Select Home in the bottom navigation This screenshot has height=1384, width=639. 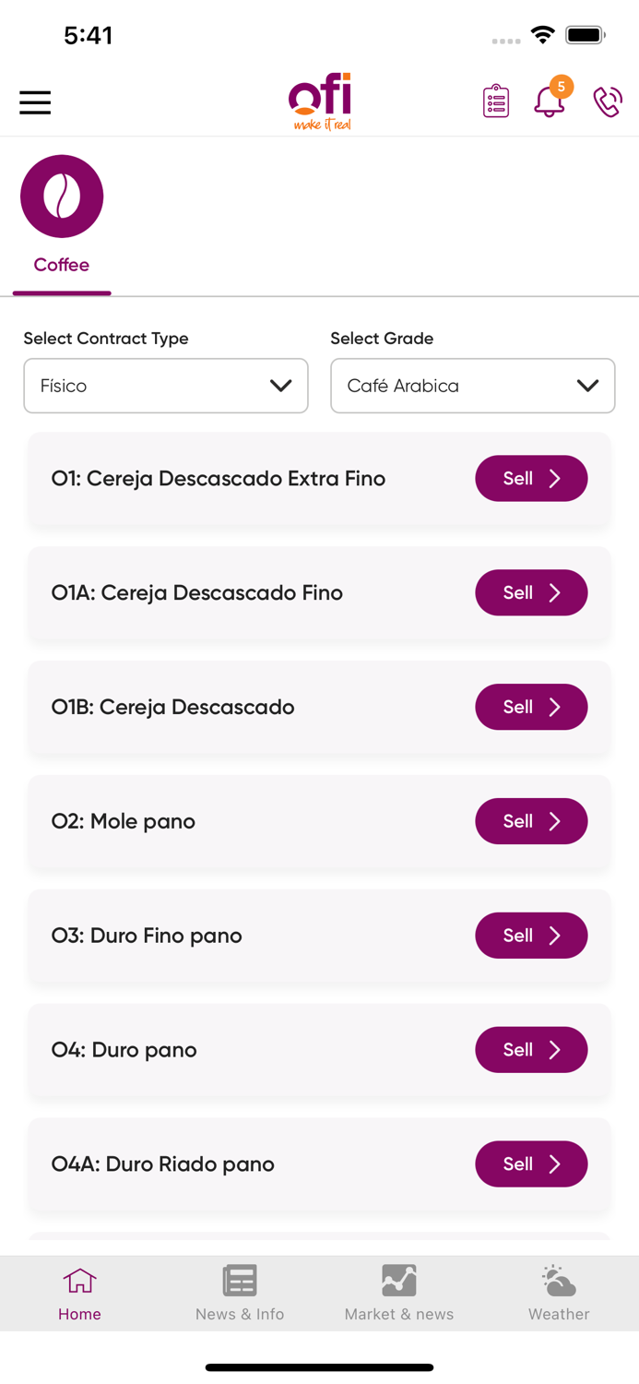79,1292
